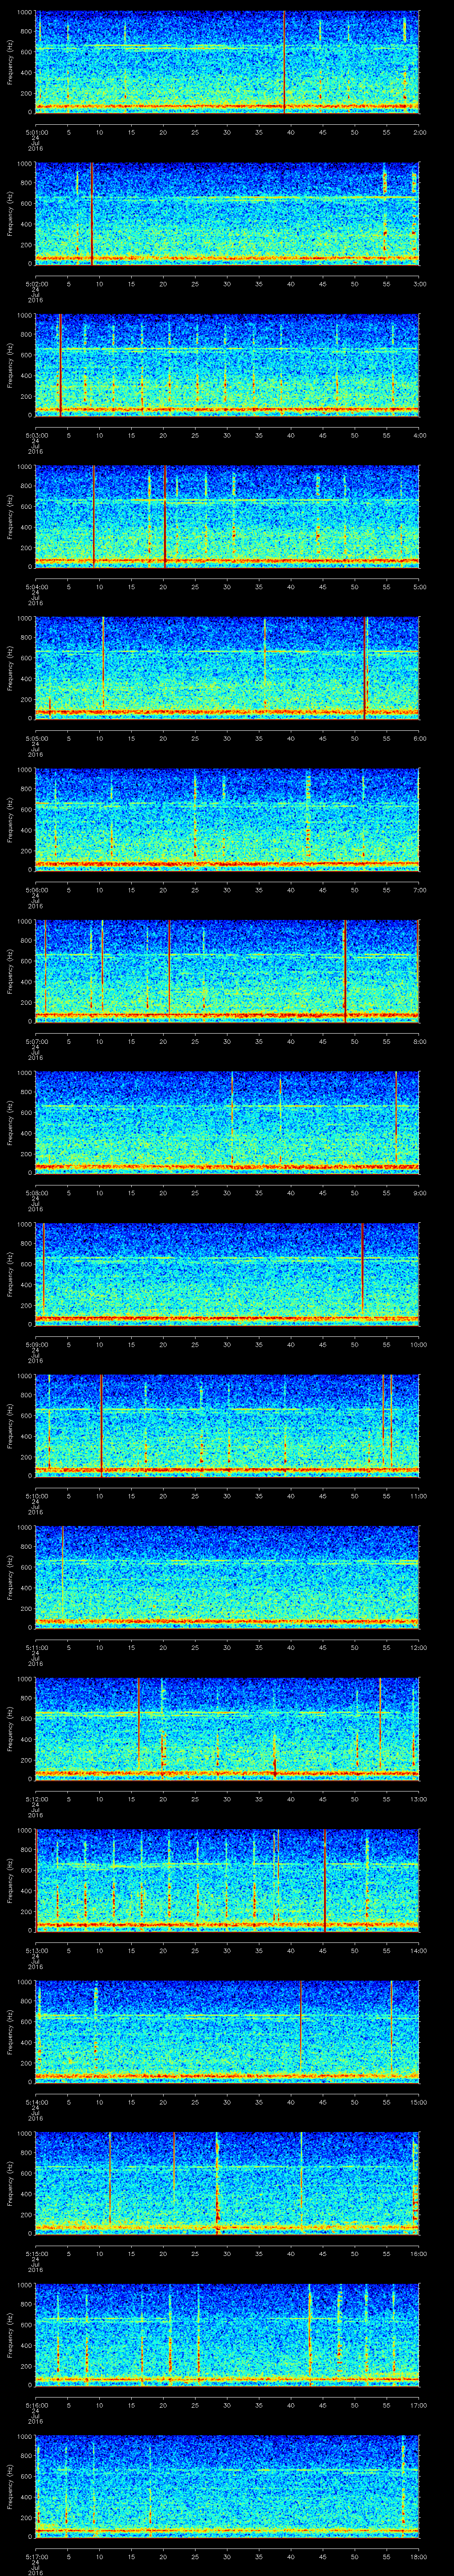Click the 15:00 end time label
This screenshot has height=2576, width=454.
(x=418, y=2101)
